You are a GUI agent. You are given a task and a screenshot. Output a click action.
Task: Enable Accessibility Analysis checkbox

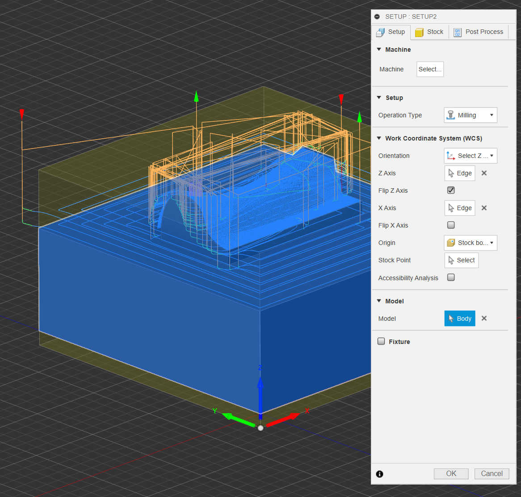[x=451, y=277]
